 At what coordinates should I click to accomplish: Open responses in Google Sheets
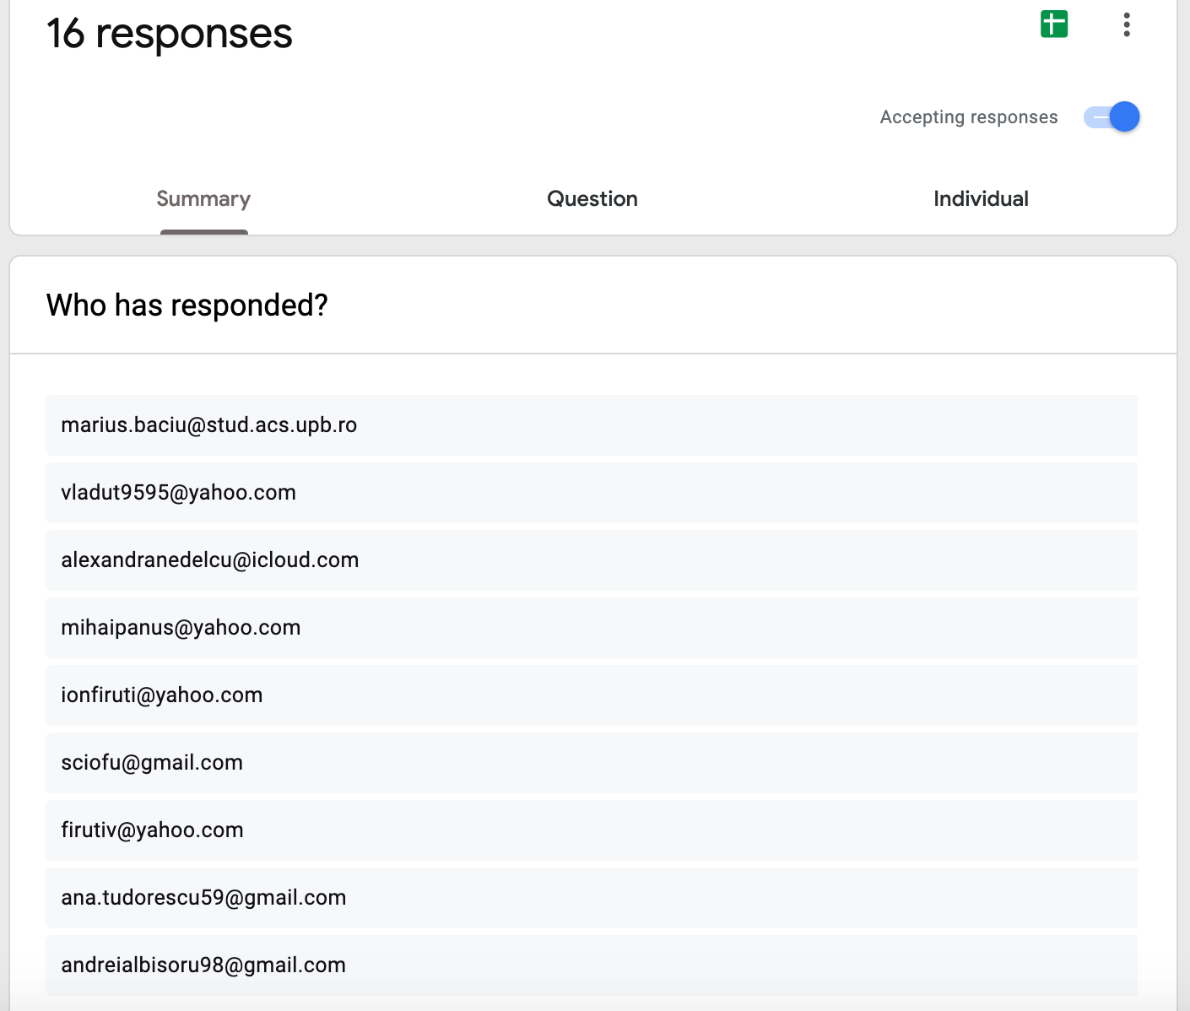click(x=1054, y=24)
